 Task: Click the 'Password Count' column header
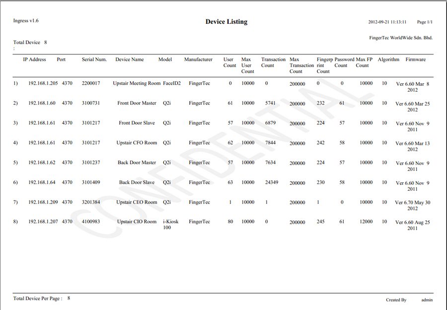click(344, 62)
